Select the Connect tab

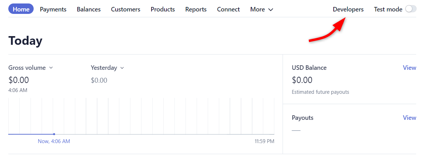(x=228, y=9)
